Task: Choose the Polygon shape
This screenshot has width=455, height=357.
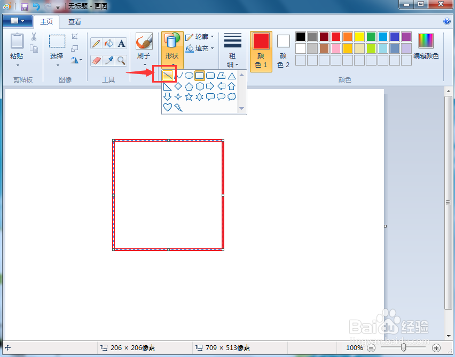Action: [x=221, y=76]
